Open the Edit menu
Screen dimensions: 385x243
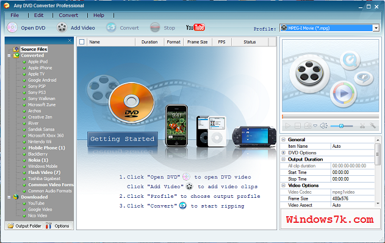coord(39,15)
